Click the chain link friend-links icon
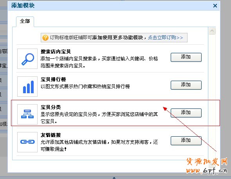The image size is (231, 179). point(27,142)
